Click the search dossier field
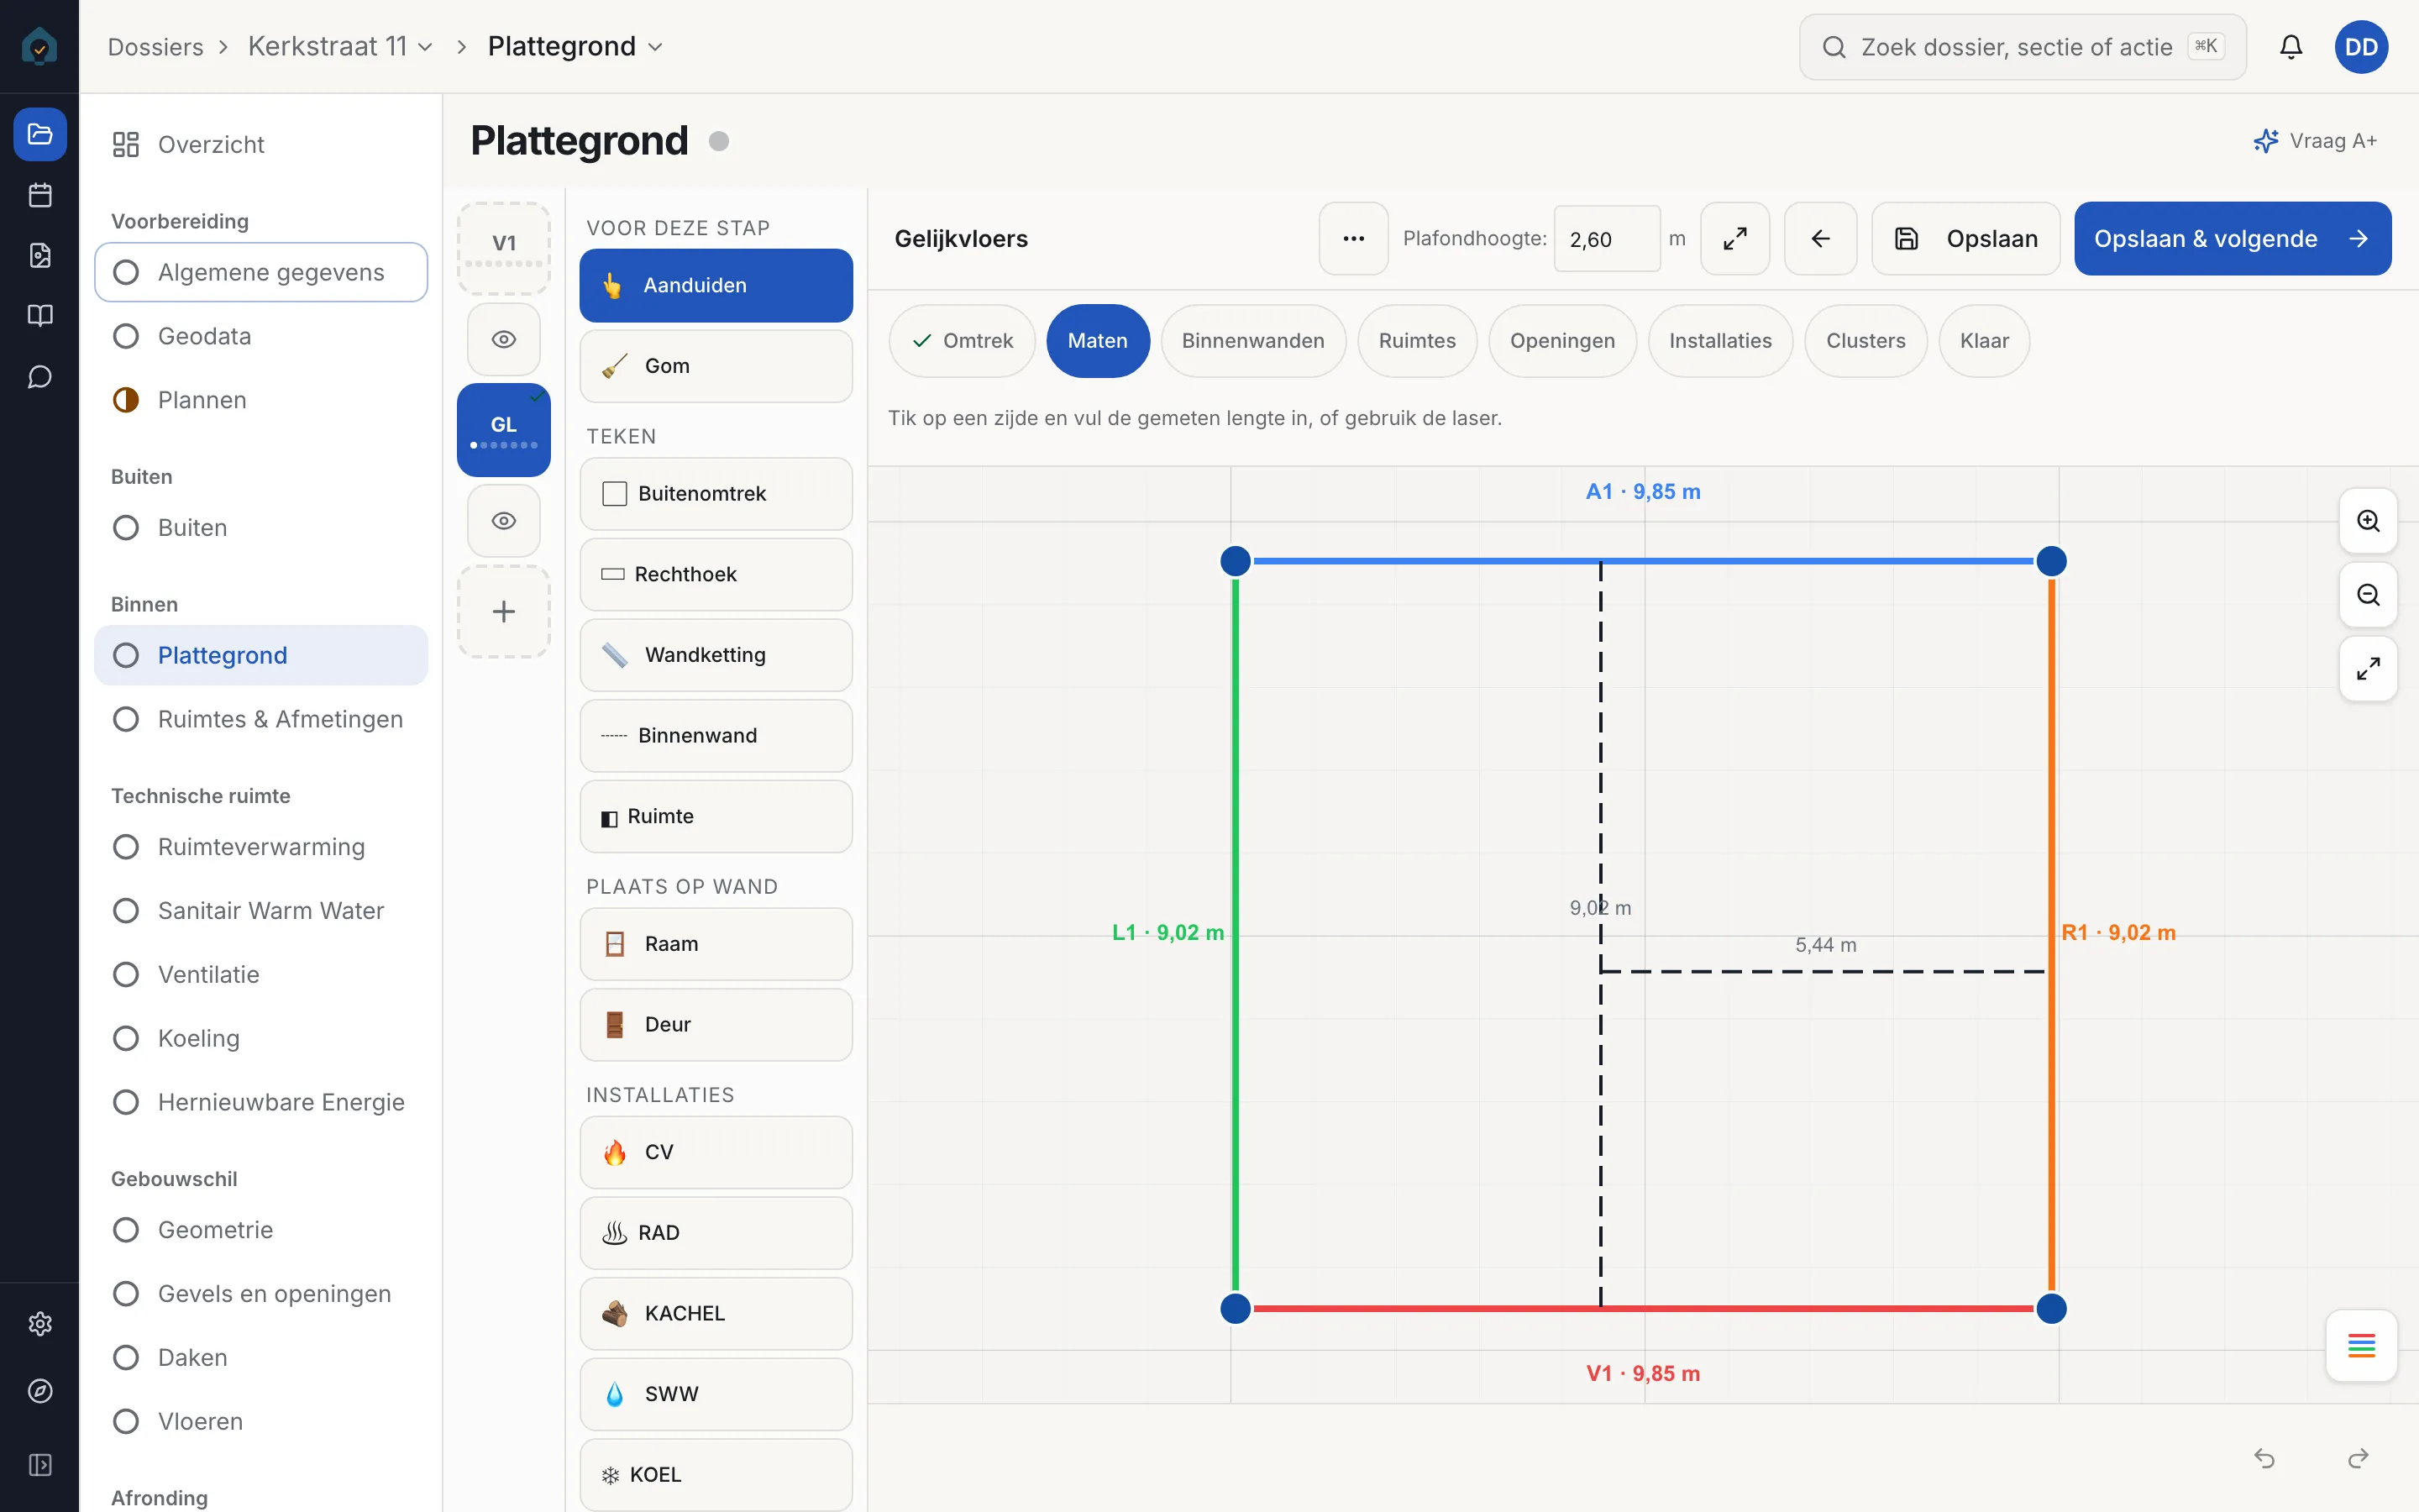 (2023, 47)
